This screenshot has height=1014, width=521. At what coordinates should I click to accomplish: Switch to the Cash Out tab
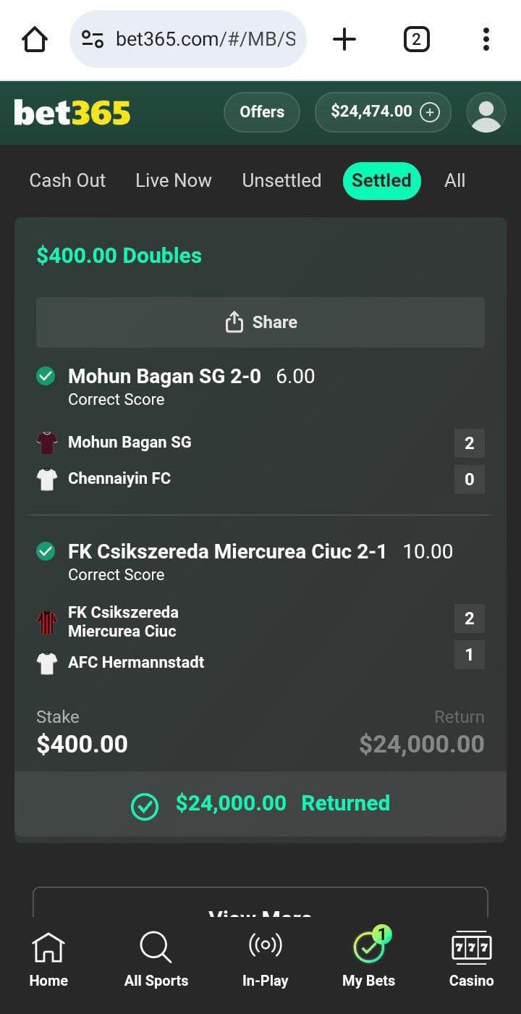pyautogui.click(x=67, y=180)
